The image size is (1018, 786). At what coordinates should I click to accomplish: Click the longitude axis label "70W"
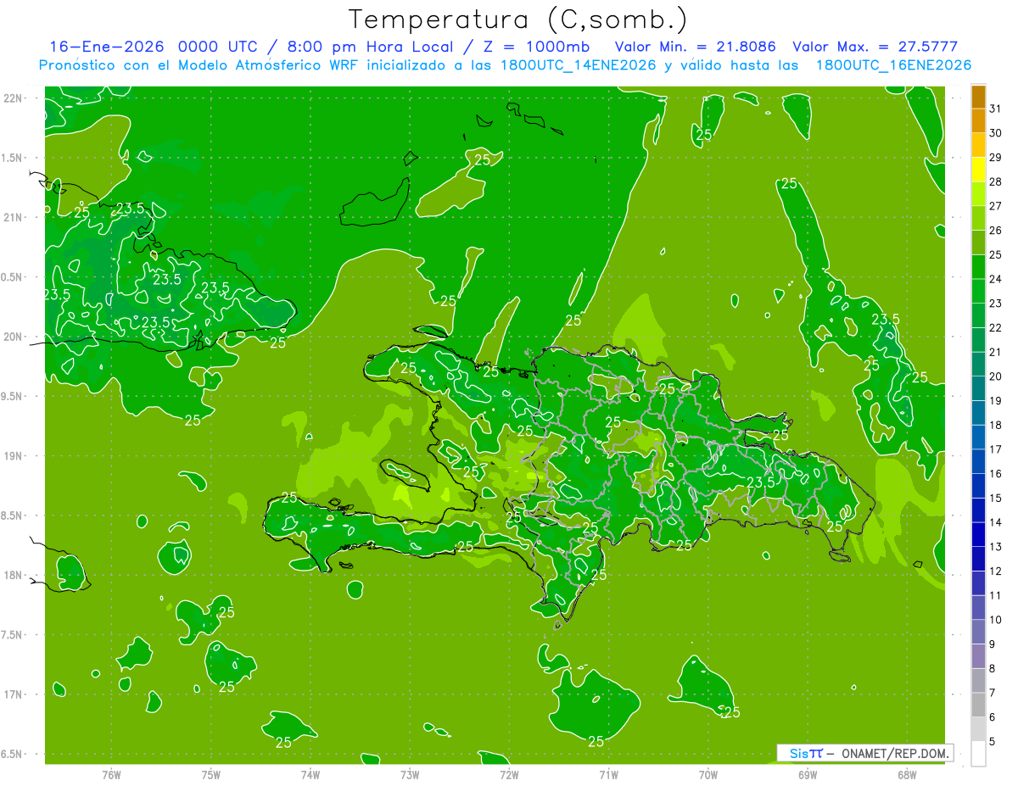click(x=708, y=774)
